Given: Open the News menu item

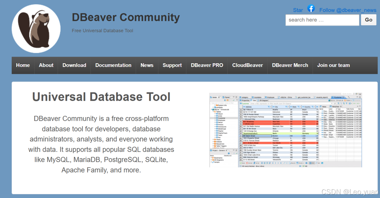Looking at the screenshot, I should point(147,65).
